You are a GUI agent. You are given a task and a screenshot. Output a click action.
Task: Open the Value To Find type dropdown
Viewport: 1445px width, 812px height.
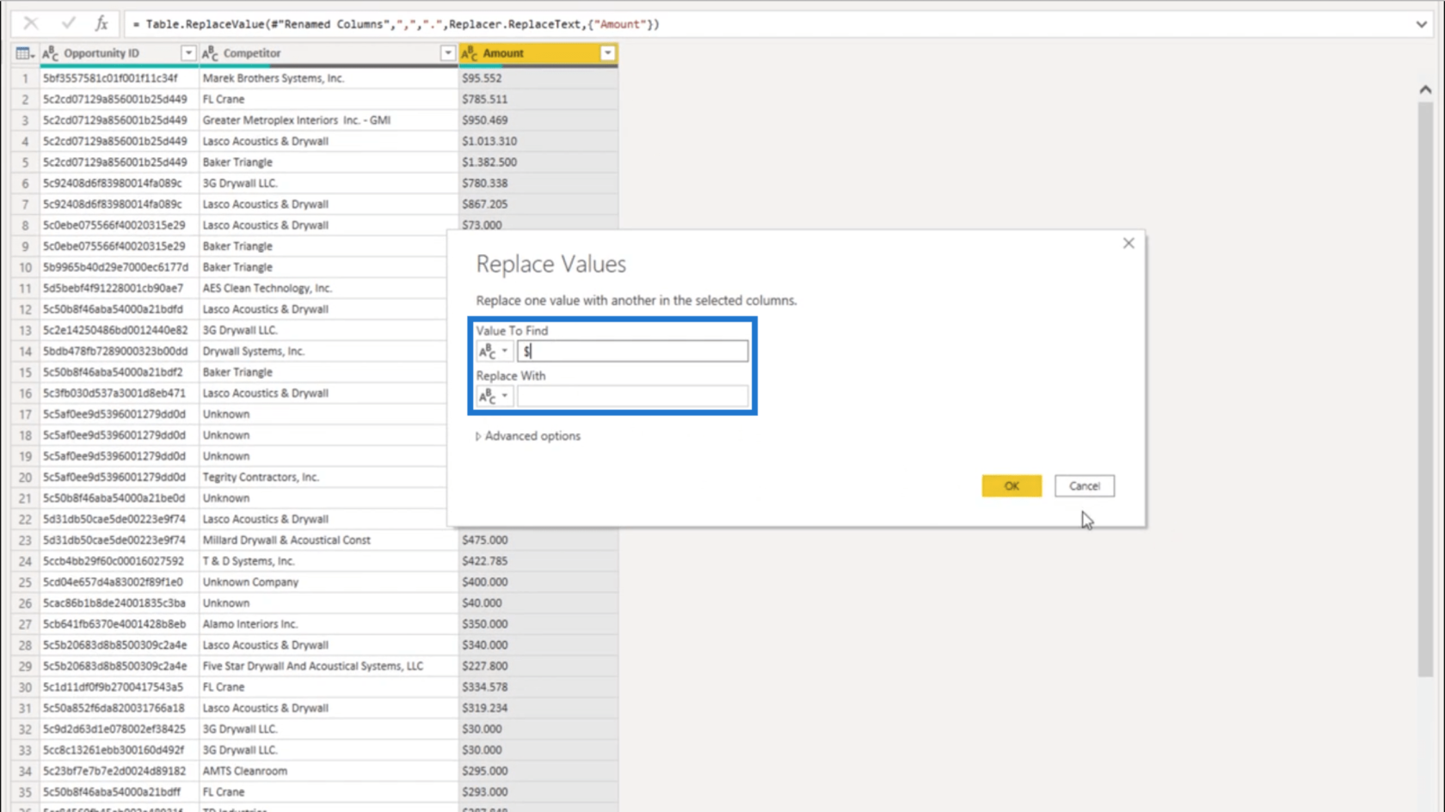tap(494, 351)
